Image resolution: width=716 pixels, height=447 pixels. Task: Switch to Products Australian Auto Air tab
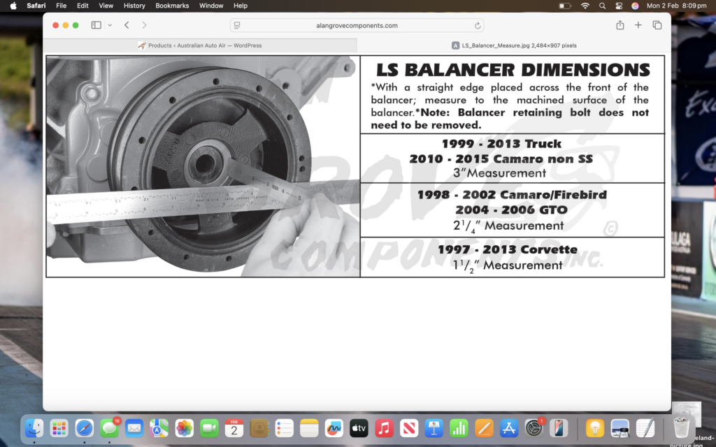200,45
